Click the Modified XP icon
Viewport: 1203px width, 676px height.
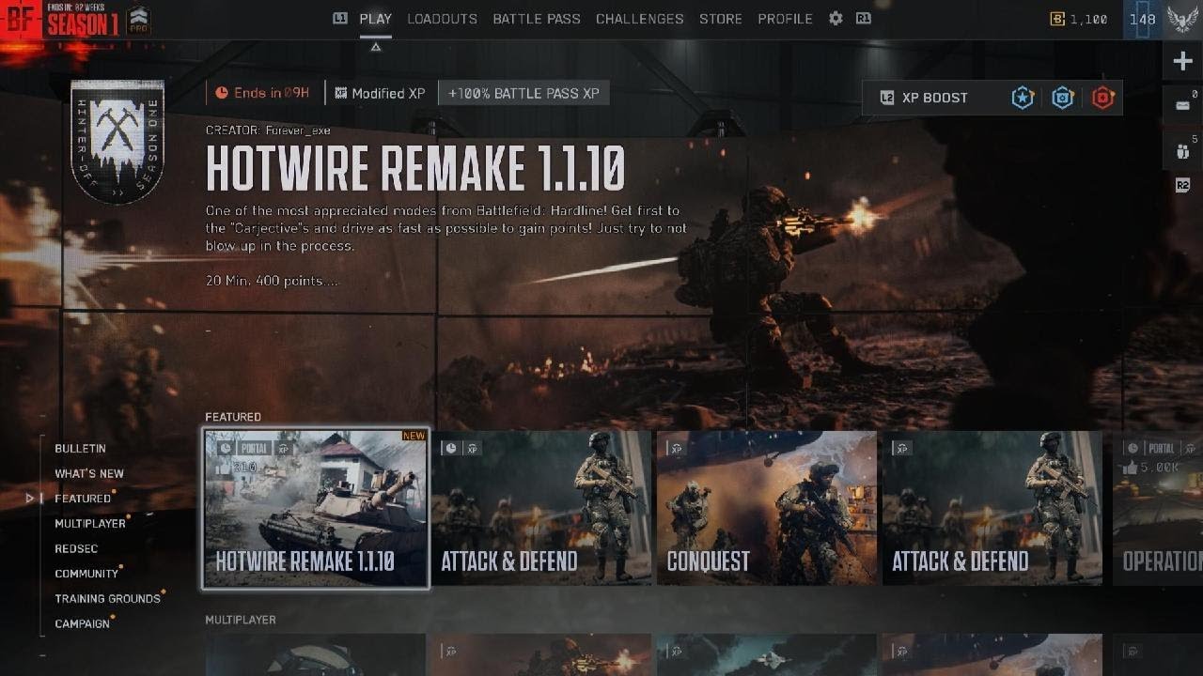click(x=341, y=94)
